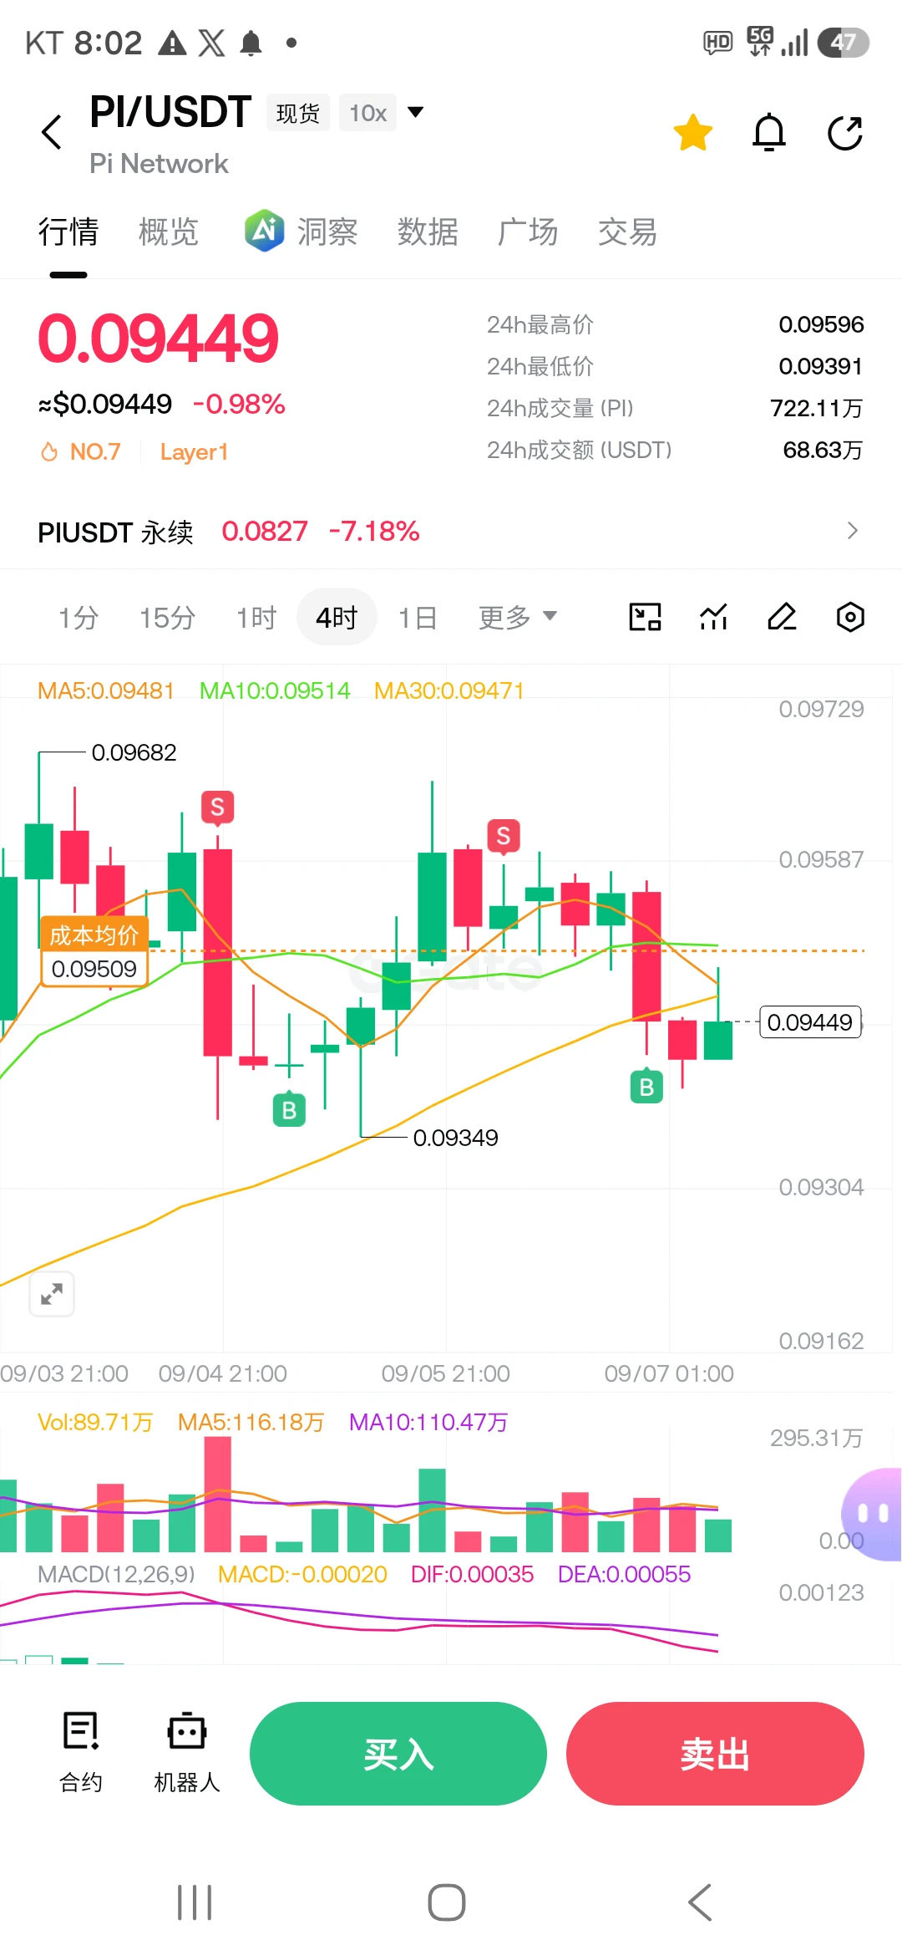Screen dimensions: 902x1956
Task: Switch to the 行情 tab
Action: [68, 232]
